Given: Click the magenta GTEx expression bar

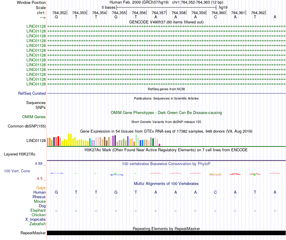Looking at the screenshot, I should 160,145.
